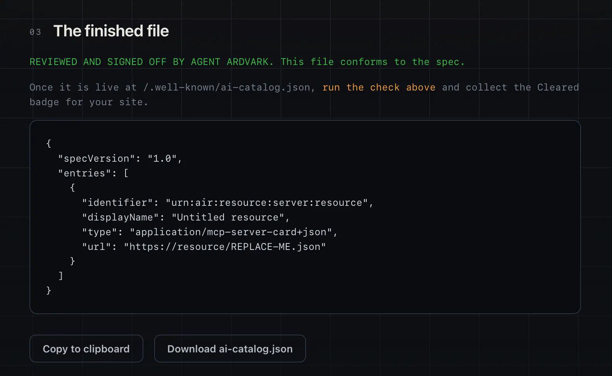The height and width of the screenshot is (376, 612).
Task: Download the ai-catalog.json file
Action: [230, 349]
